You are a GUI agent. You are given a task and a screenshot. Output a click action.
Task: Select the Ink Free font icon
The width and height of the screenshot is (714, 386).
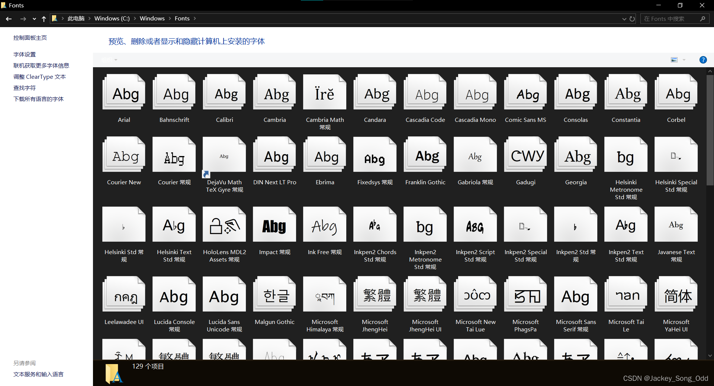click(325, 224)
